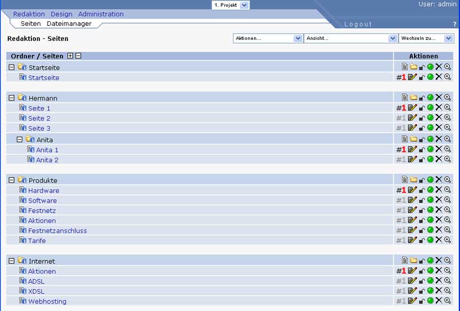Edit the ADSL page with pencil icon

tap(412, 281)
